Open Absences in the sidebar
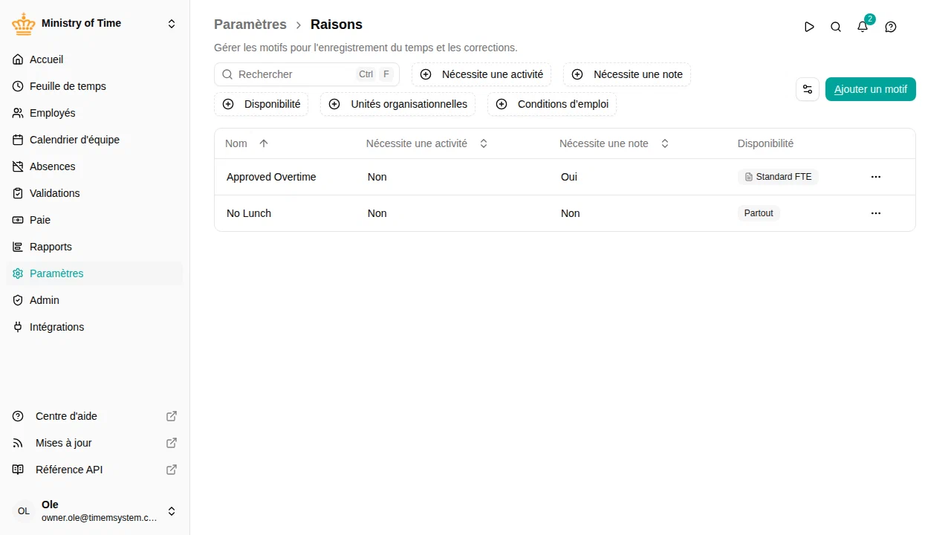This screenshot has width=951, height=535. (x=94, y=166)
